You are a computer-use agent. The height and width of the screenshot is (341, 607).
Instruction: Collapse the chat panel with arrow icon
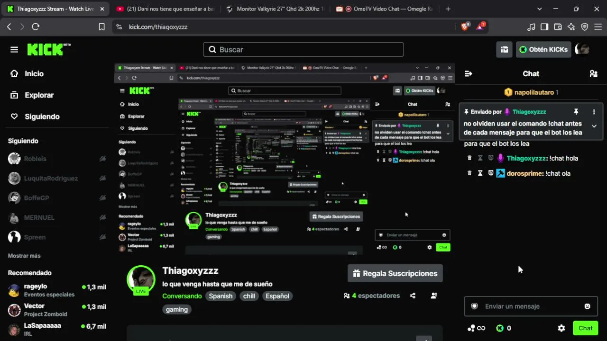click(x=469, y=73)
